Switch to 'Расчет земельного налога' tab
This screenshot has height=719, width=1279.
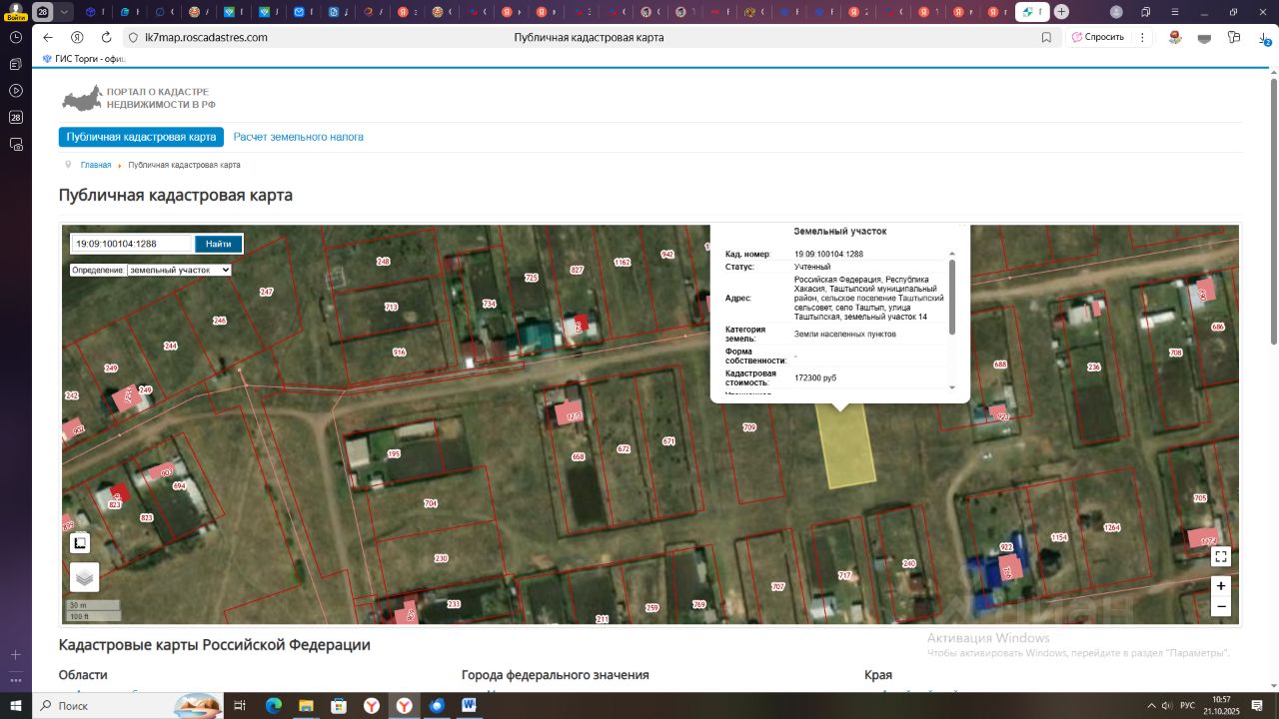299,137
